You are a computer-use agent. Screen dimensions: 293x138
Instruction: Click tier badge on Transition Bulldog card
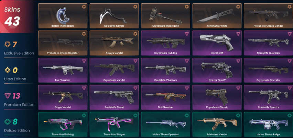pos(84,115)
